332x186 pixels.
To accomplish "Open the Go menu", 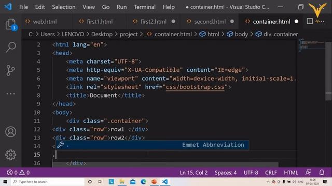I will tap(106, 7).
